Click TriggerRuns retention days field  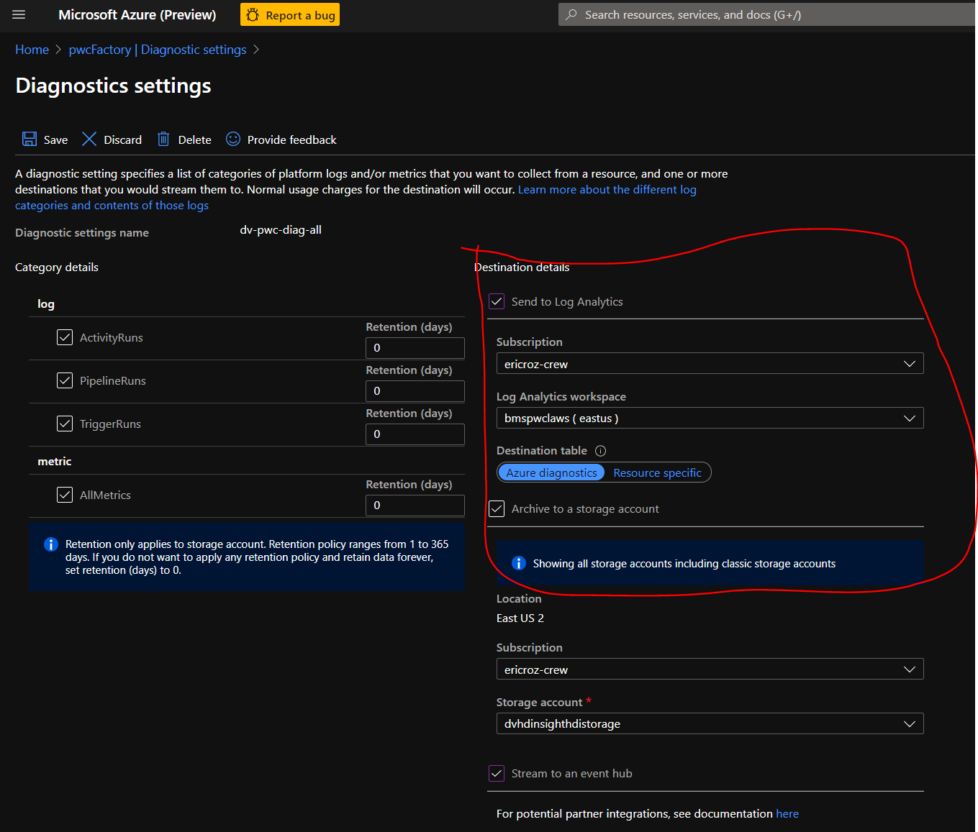coord(415,434)
